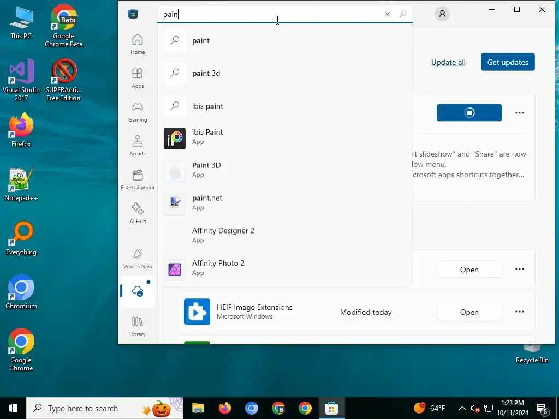Select the Google Chrome Beta desktop shortcut

tap(63, 26)
